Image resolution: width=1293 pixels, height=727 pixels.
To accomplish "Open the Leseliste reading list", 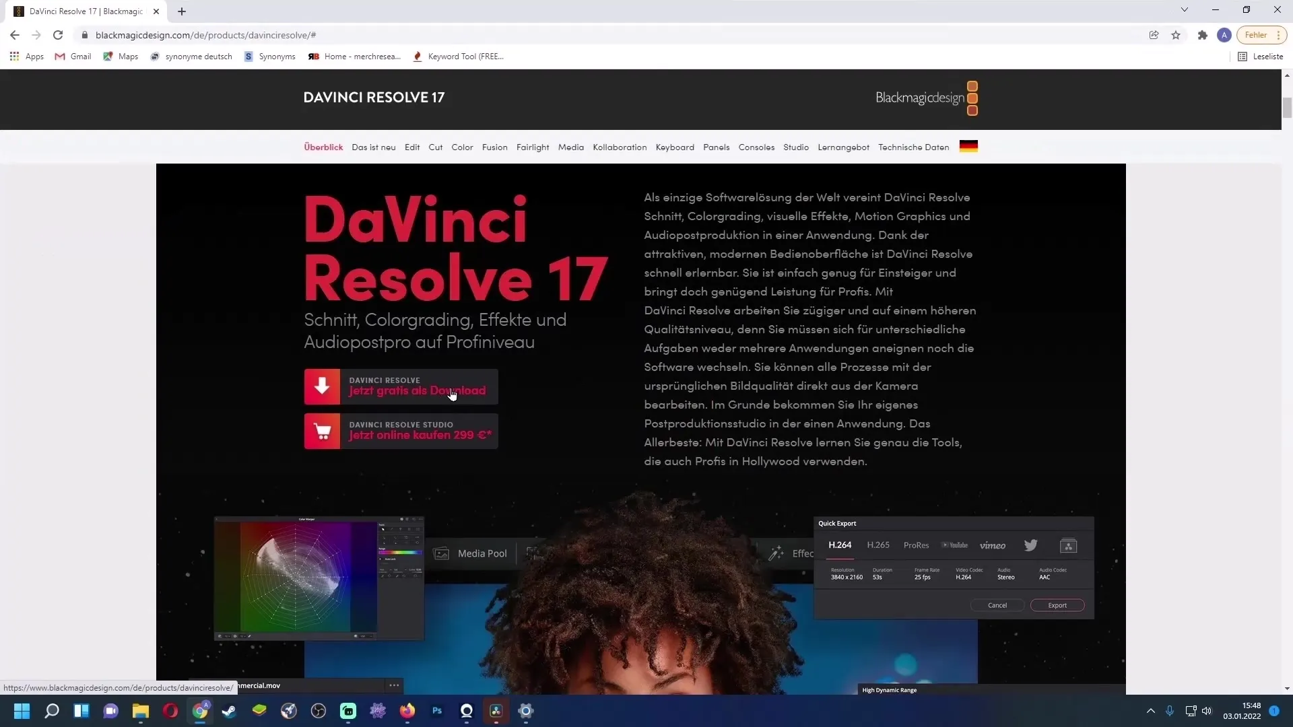I will (1261, 57).
